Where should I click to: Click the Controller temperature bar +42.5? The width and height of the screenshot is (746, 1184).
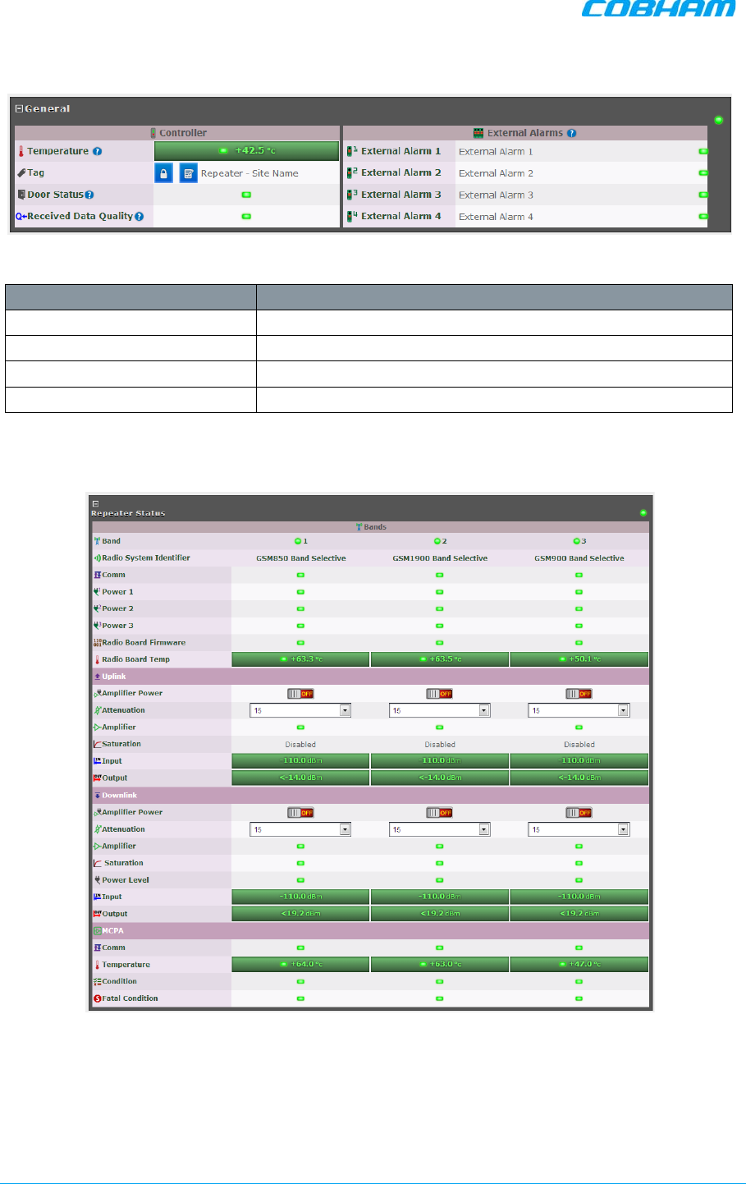[247, 151]
